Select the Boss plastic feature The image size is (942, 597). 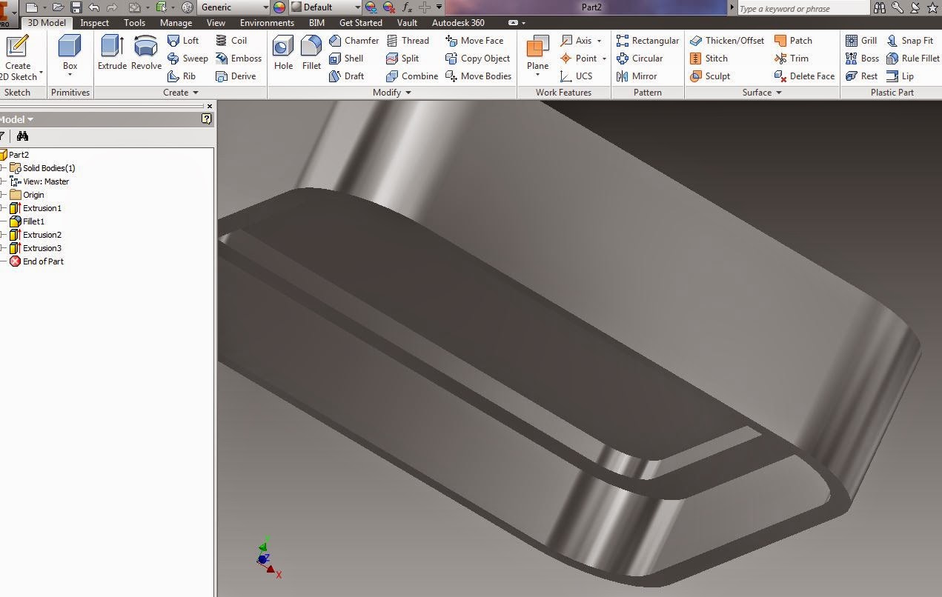pos(862,59)
